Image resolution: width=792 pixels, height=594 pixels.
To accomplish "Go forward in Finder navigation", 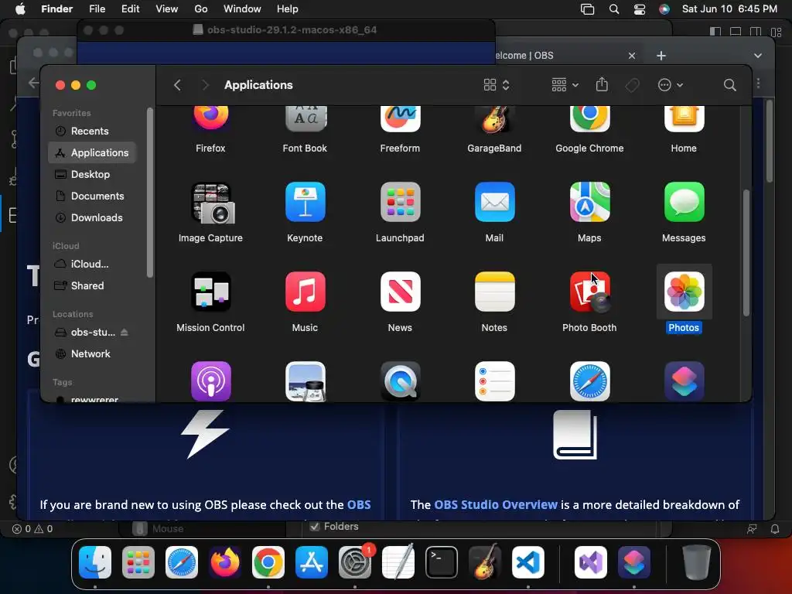I will (204, 85).
